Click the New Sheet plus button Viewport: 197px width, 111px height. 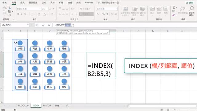click(x=68, y=106)
